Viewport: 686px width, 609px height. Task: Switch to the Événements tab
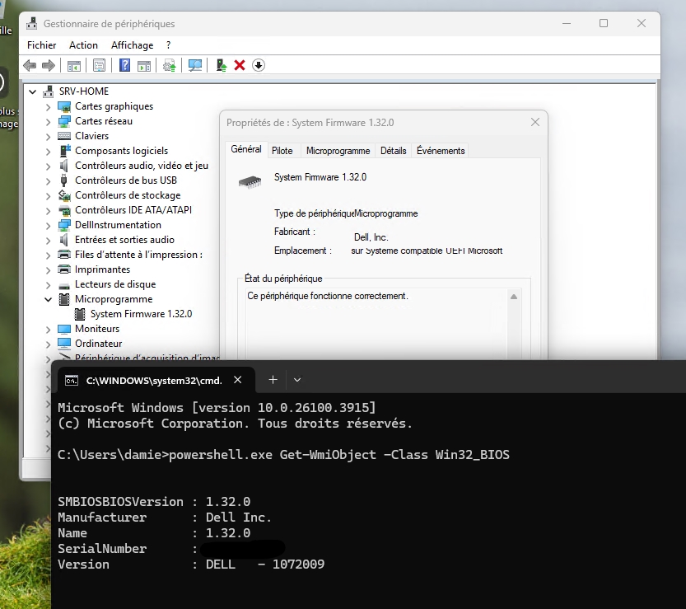pos(441,151)
